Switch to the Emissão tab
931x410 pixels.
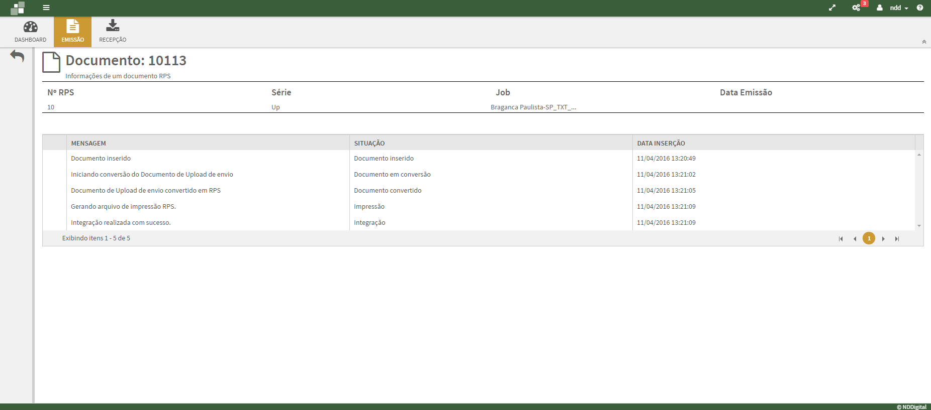[72, 31]
